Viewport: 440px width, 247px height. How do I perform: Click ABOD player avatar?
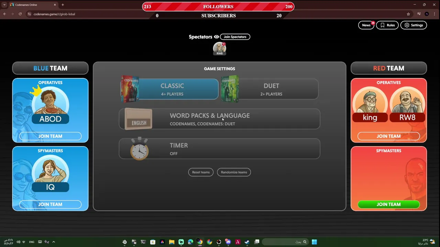coord(50,105)
